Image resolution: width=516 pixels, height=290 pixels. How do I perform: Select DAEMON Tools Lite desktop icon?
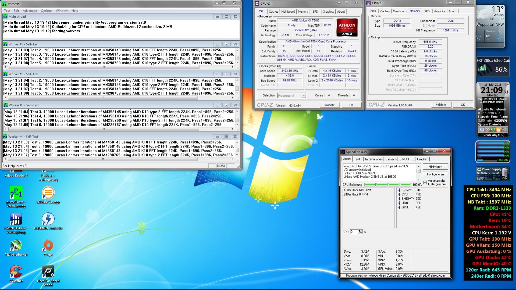pos(48,221)
